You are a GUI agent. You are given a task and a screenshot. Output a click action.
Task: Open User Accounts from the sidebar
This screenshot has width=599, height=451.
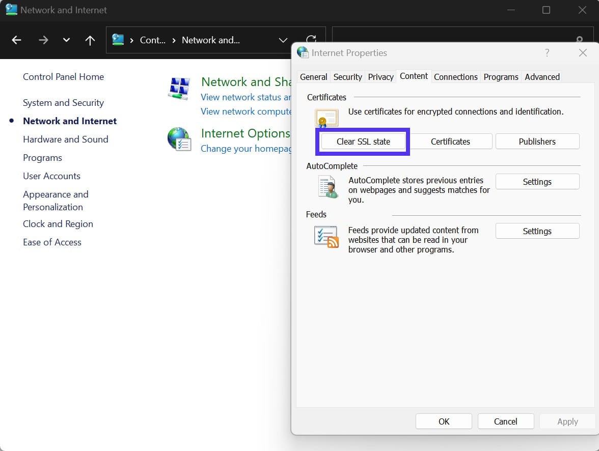[51, 176]
